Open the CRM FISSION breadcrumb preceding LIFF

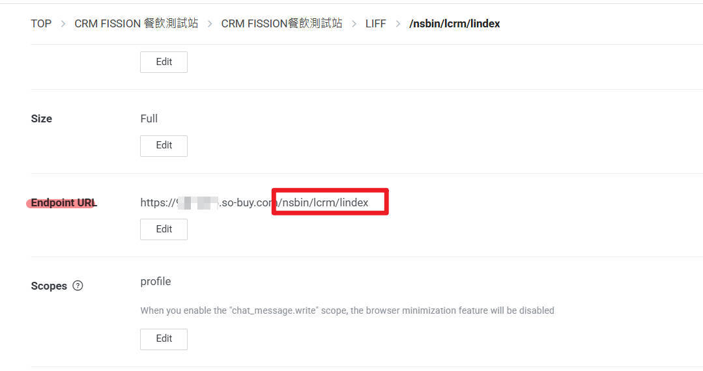point(281,23)
